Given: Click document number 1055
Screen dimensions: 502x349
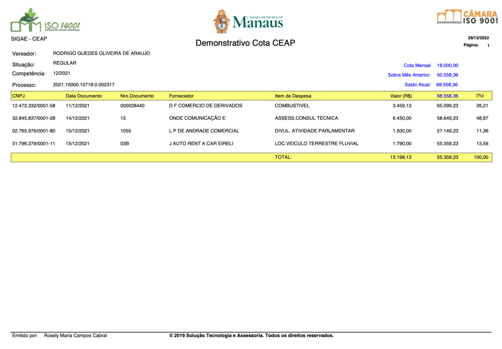Looking at the screenshot, I should [126, 131].
